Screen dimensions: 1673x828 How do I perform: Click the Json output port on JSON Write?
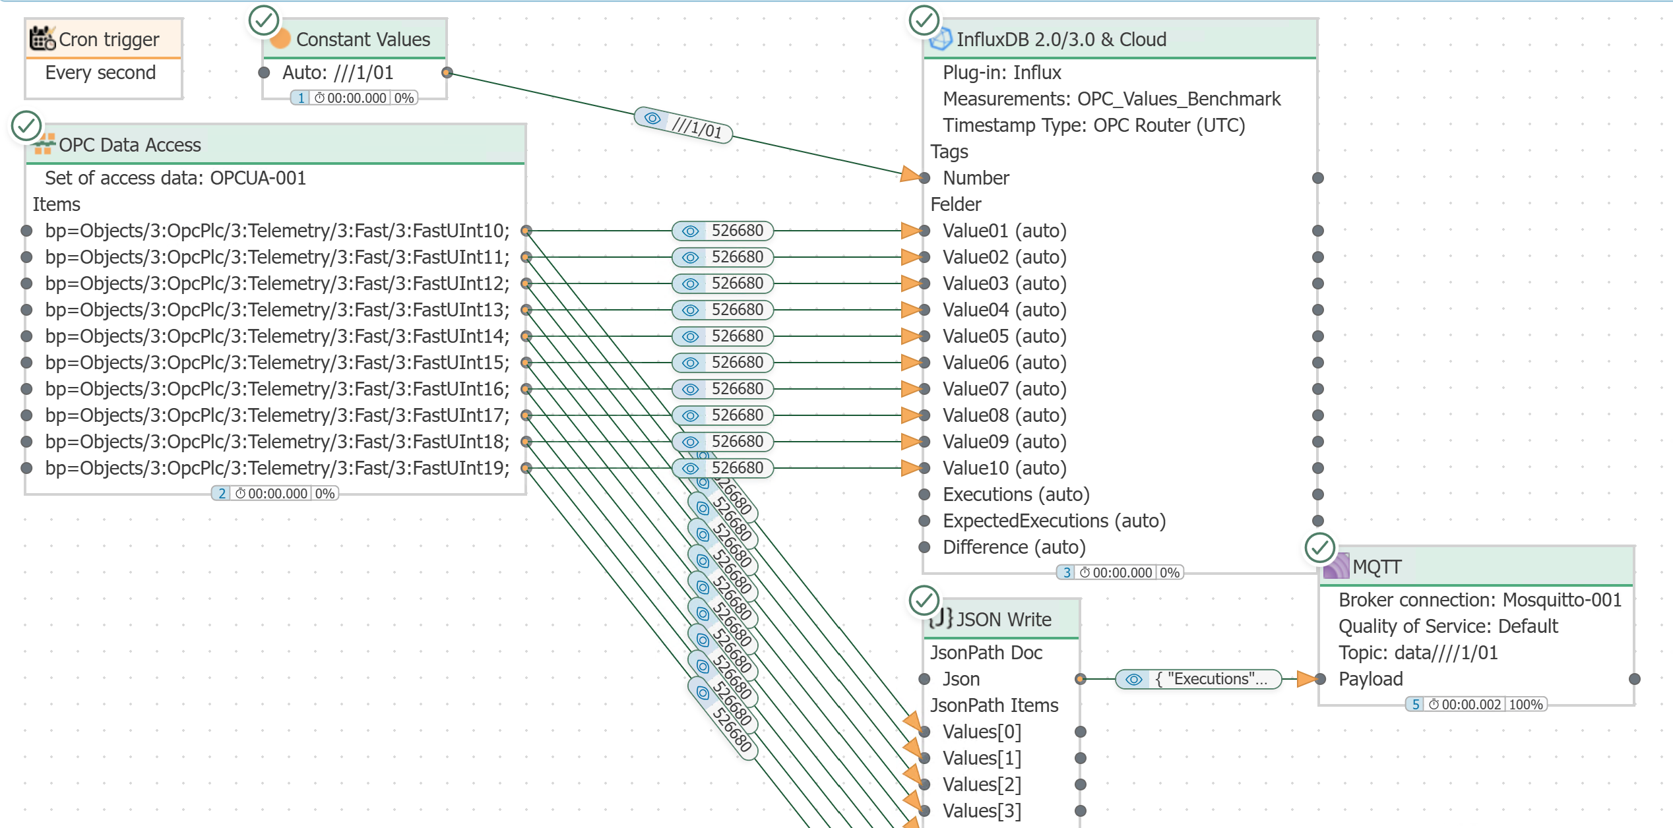coord(1081,679)
